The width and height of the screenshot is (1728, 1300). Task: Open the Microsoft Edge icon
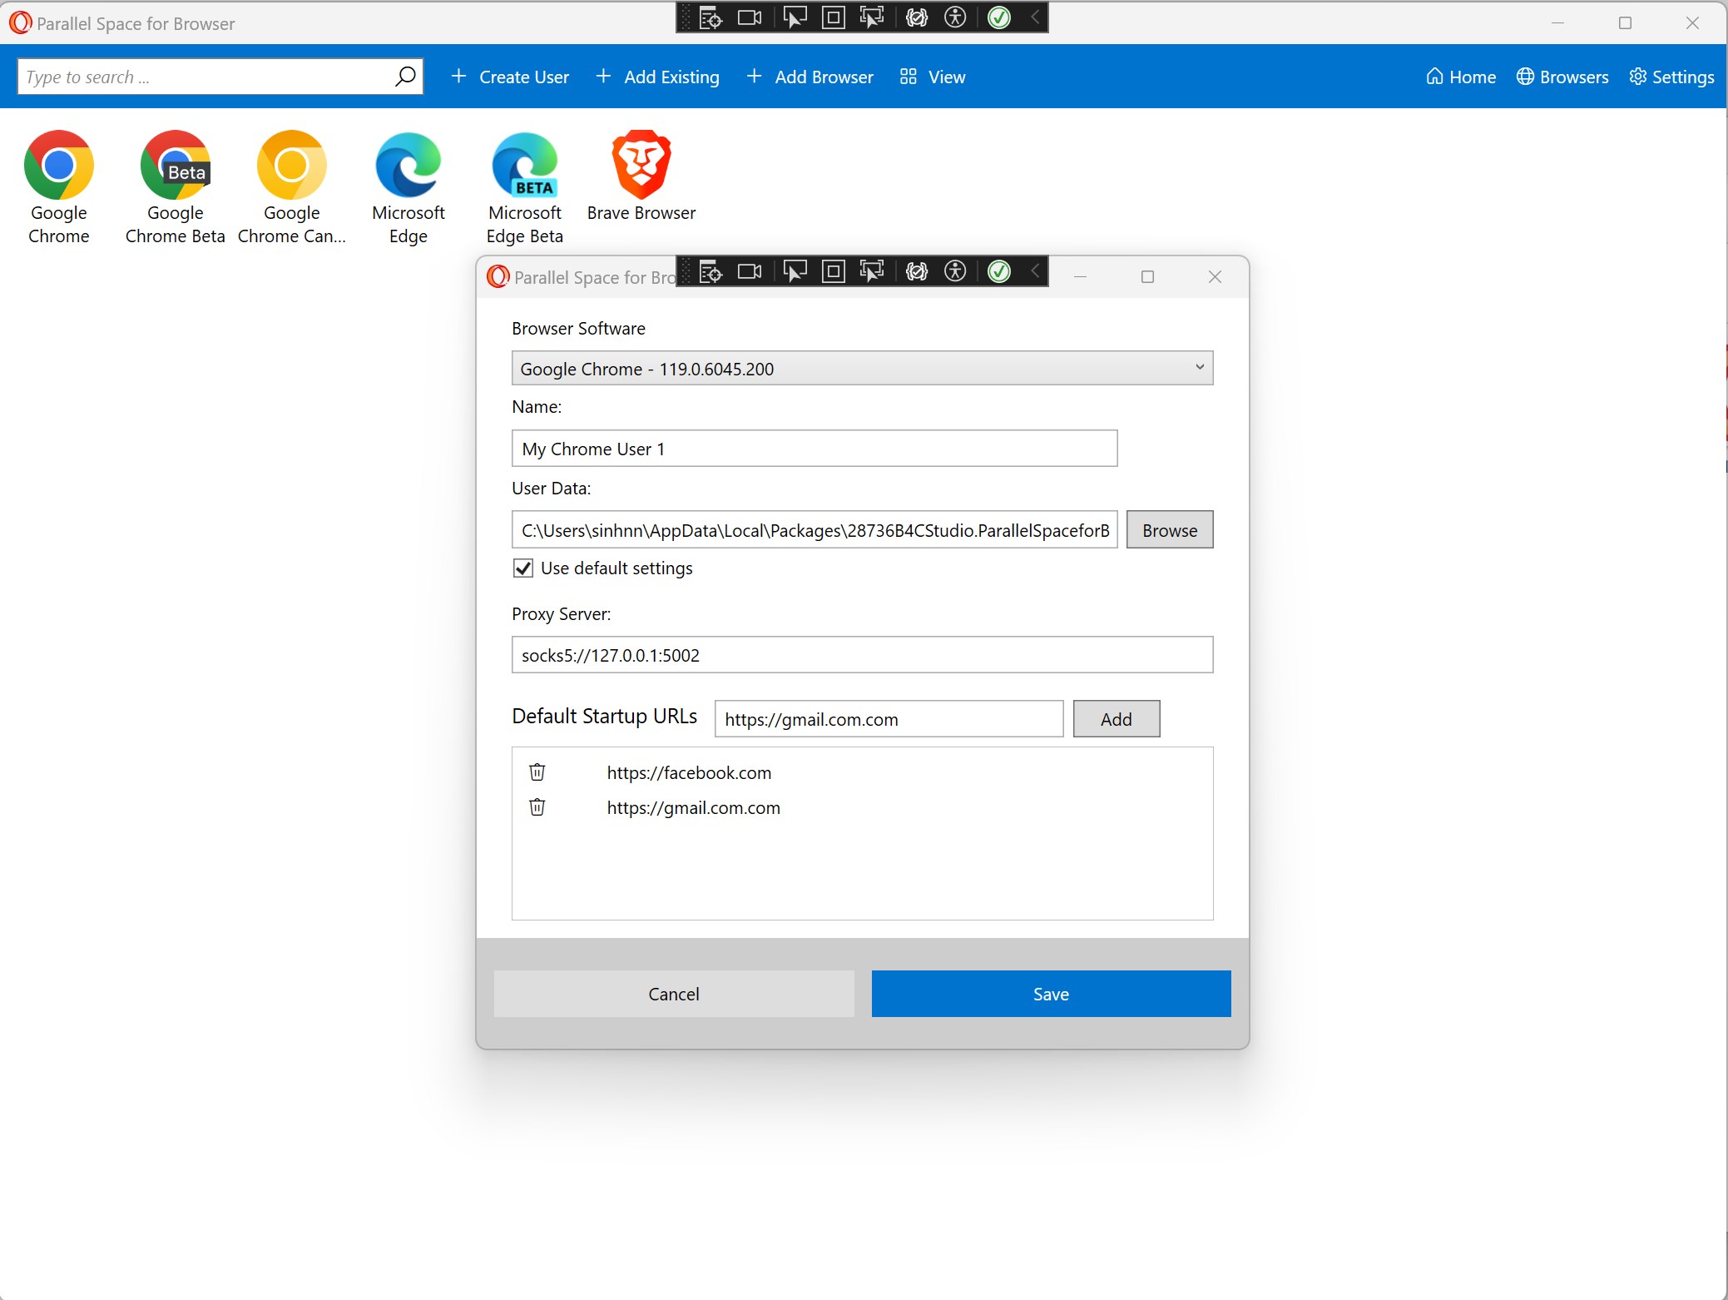[x=408, y=166]
